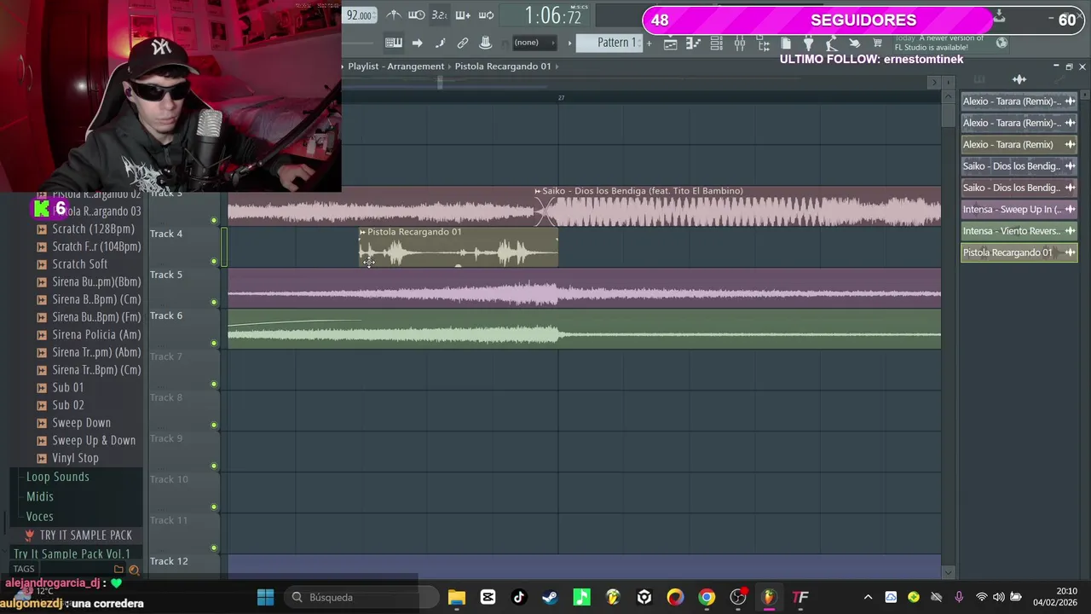The height and width of the screenshot is (614, 1091).
Task: Mute Track 10 using its green dot
Action: point(214,507)
